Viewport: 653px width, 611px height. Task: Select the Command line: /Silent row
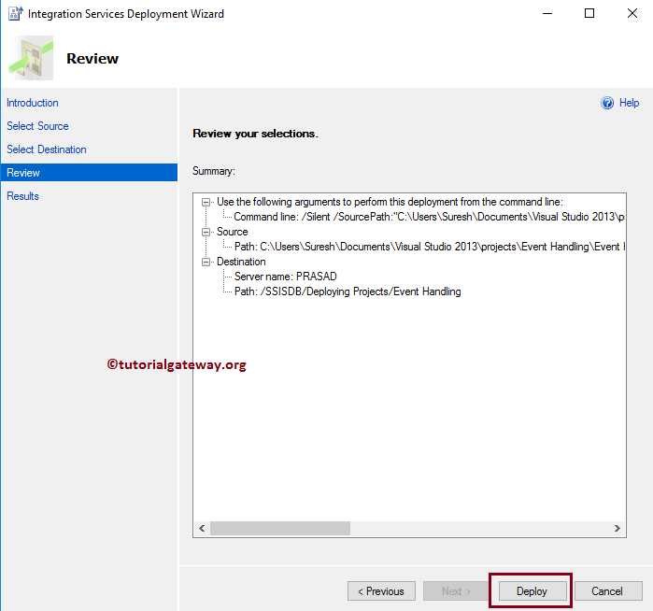(x=429, y=217)
